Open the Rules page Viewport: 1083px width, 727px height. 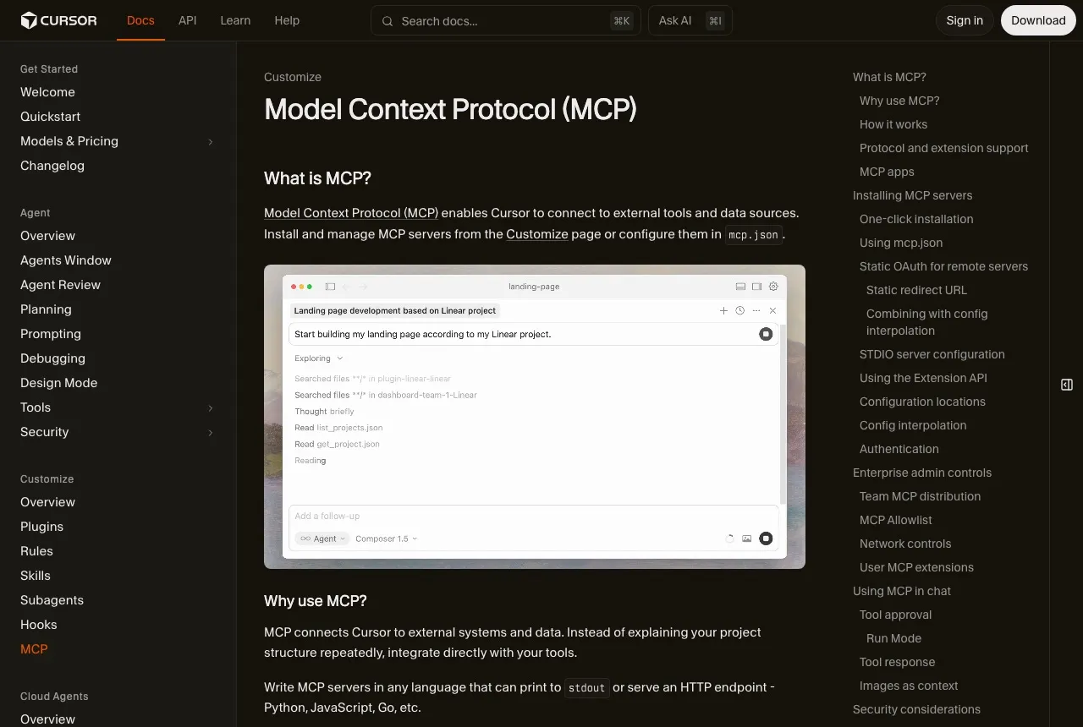pyautogui.click(x=36, y=551)
